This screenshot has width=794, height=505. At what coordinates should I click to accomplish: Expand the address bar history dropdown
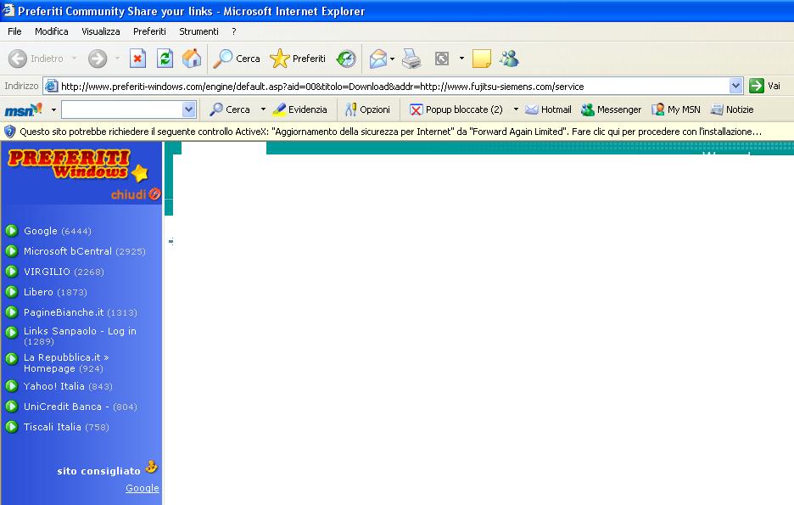736,86
